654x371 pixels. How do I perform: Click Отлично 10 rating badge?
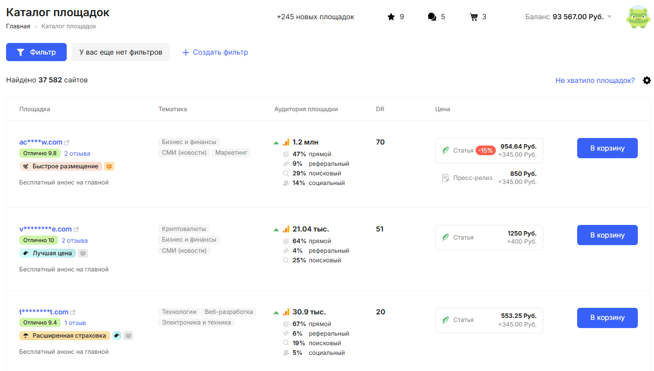[x=38, y=240]
